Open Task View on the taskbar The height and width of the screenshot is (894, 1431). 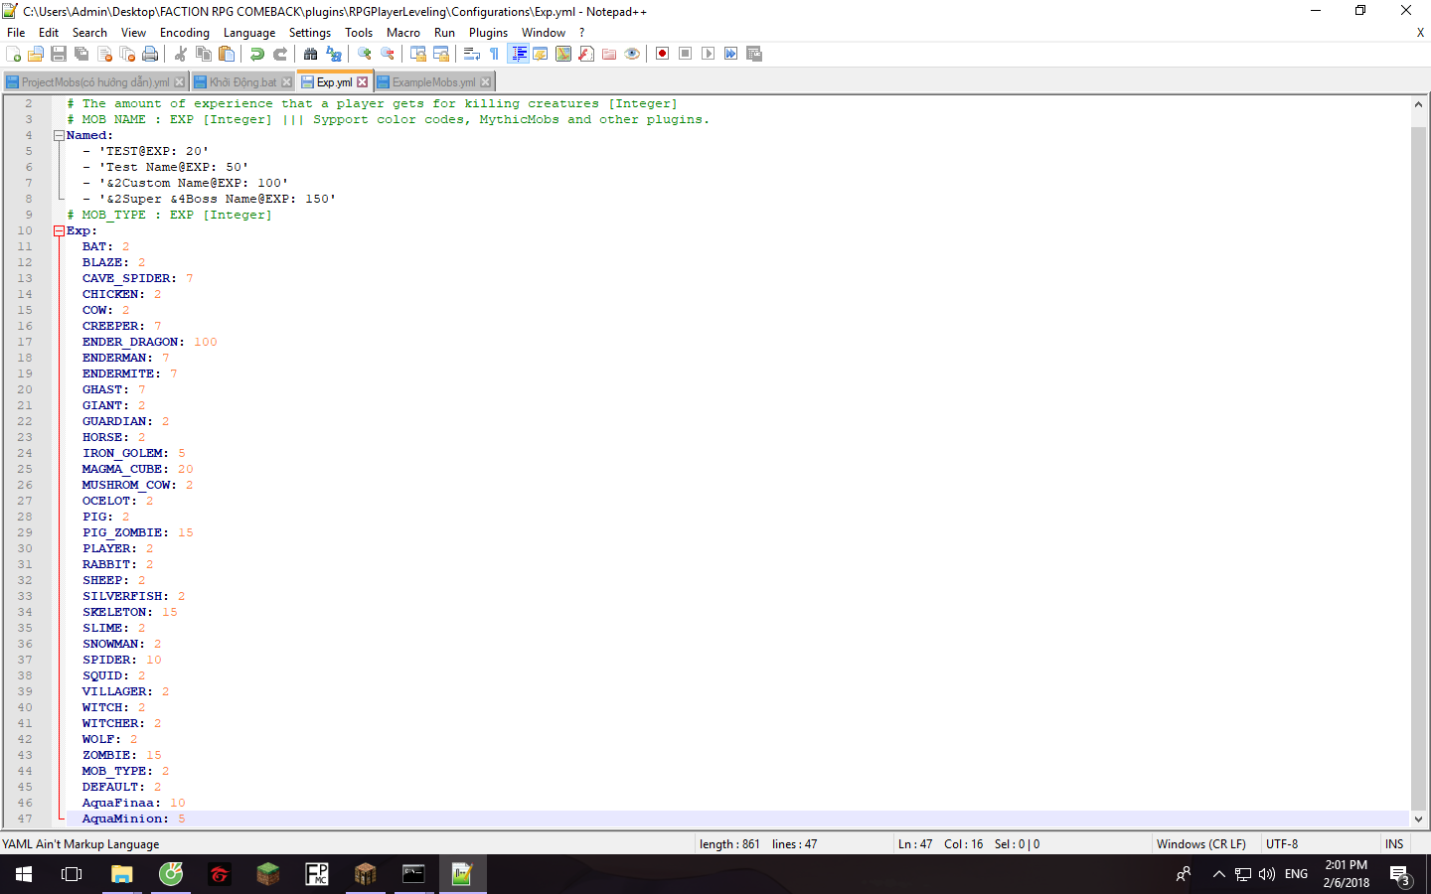pyautogui.click(x=72, y=874)
